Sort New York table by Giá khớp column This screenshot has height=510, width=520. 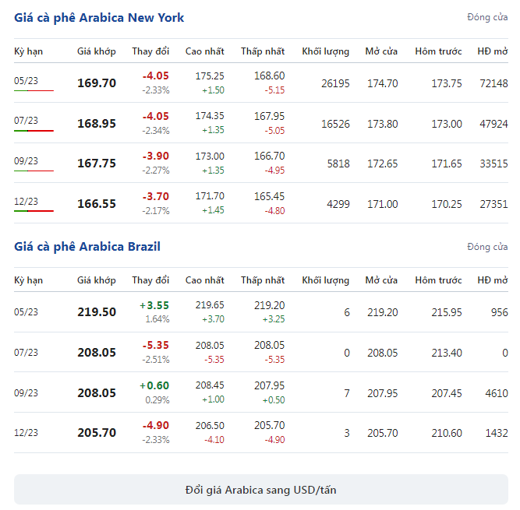[x=97, y=51]
